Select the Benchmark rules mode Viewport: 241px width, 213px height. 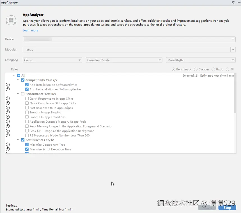pyautogui.click(x=173, y=69)
